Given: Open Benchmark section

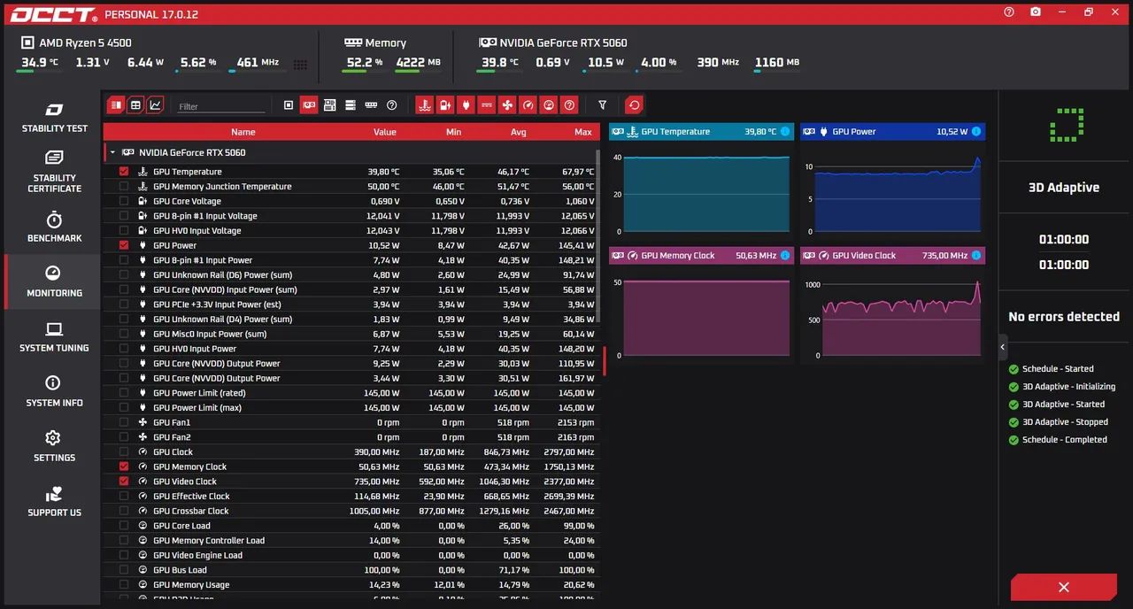Looking at the screenshot, I should pos(54,227).
